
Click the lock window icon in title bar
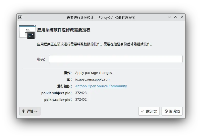(x=20, y=17)
